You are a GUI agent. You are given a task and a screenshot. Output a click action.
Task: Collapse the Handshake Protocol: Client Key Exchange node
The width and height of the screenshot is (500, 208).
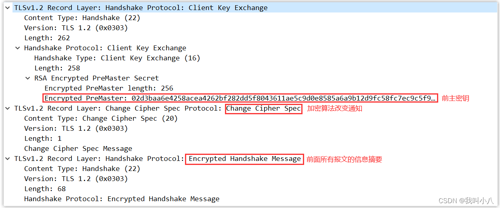[x=18, y=48]
